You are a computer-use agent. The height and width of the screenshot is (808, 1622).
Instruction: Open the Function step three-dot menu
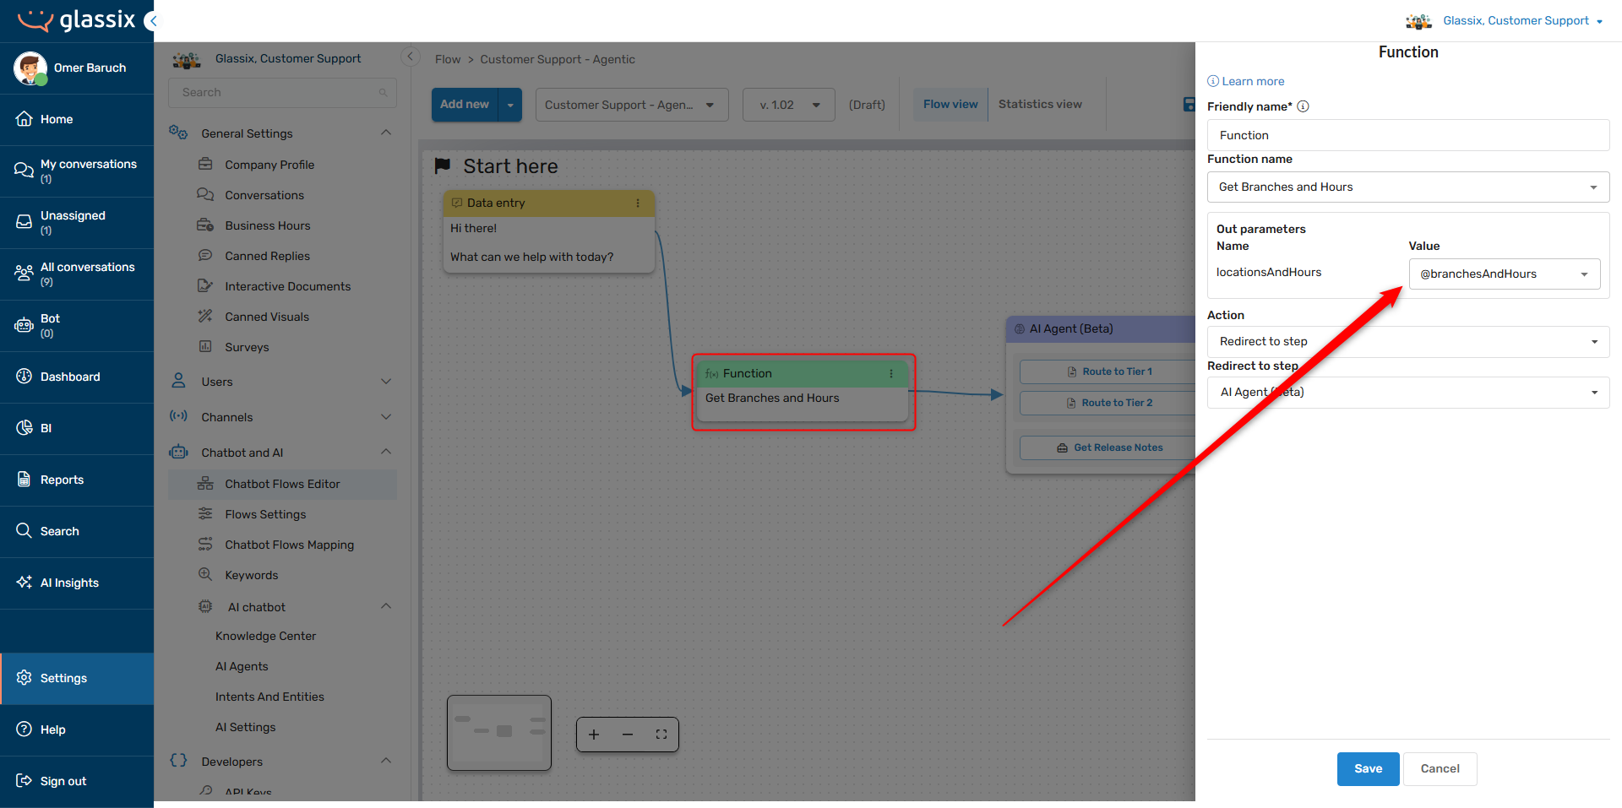[x=891, y=373]
